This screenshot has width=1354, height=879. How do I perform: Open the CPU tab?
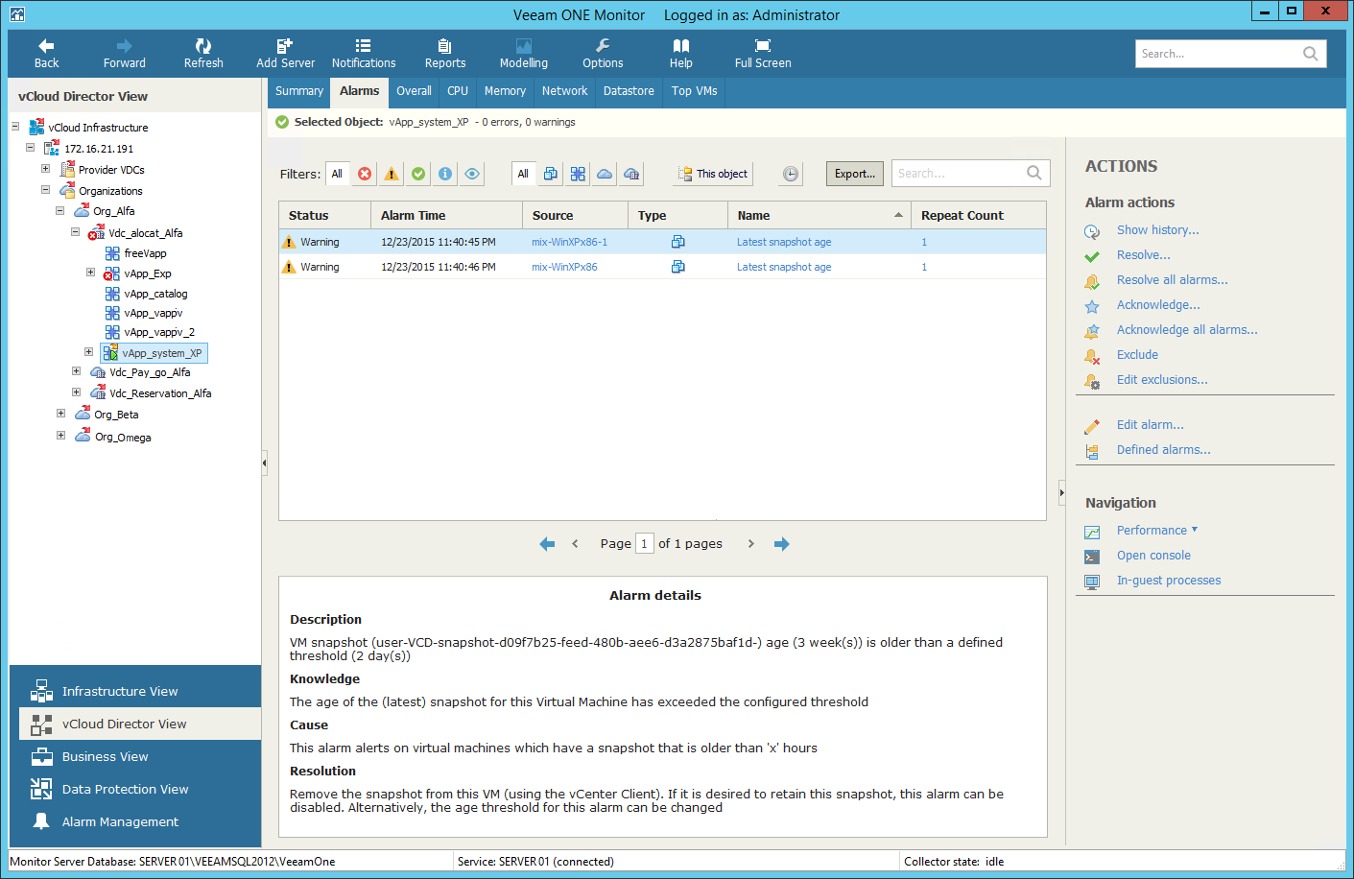(x=458, y=91)
